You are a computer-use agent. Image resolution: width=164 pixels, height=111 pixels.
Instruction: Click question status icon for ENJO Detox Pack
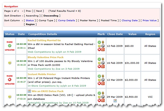[x=10, y=97]
